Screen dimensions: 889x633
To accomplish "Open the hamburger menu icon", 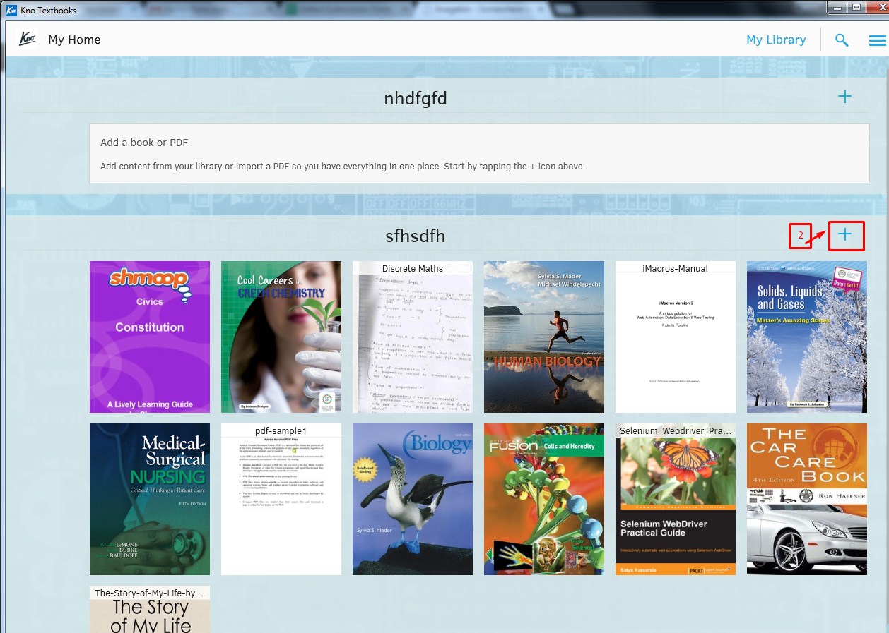I will point(877,40).
